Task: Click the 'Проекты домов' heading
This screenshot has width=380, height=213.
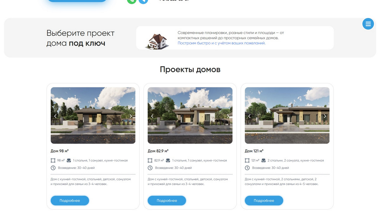Action: tap(190, 69)
